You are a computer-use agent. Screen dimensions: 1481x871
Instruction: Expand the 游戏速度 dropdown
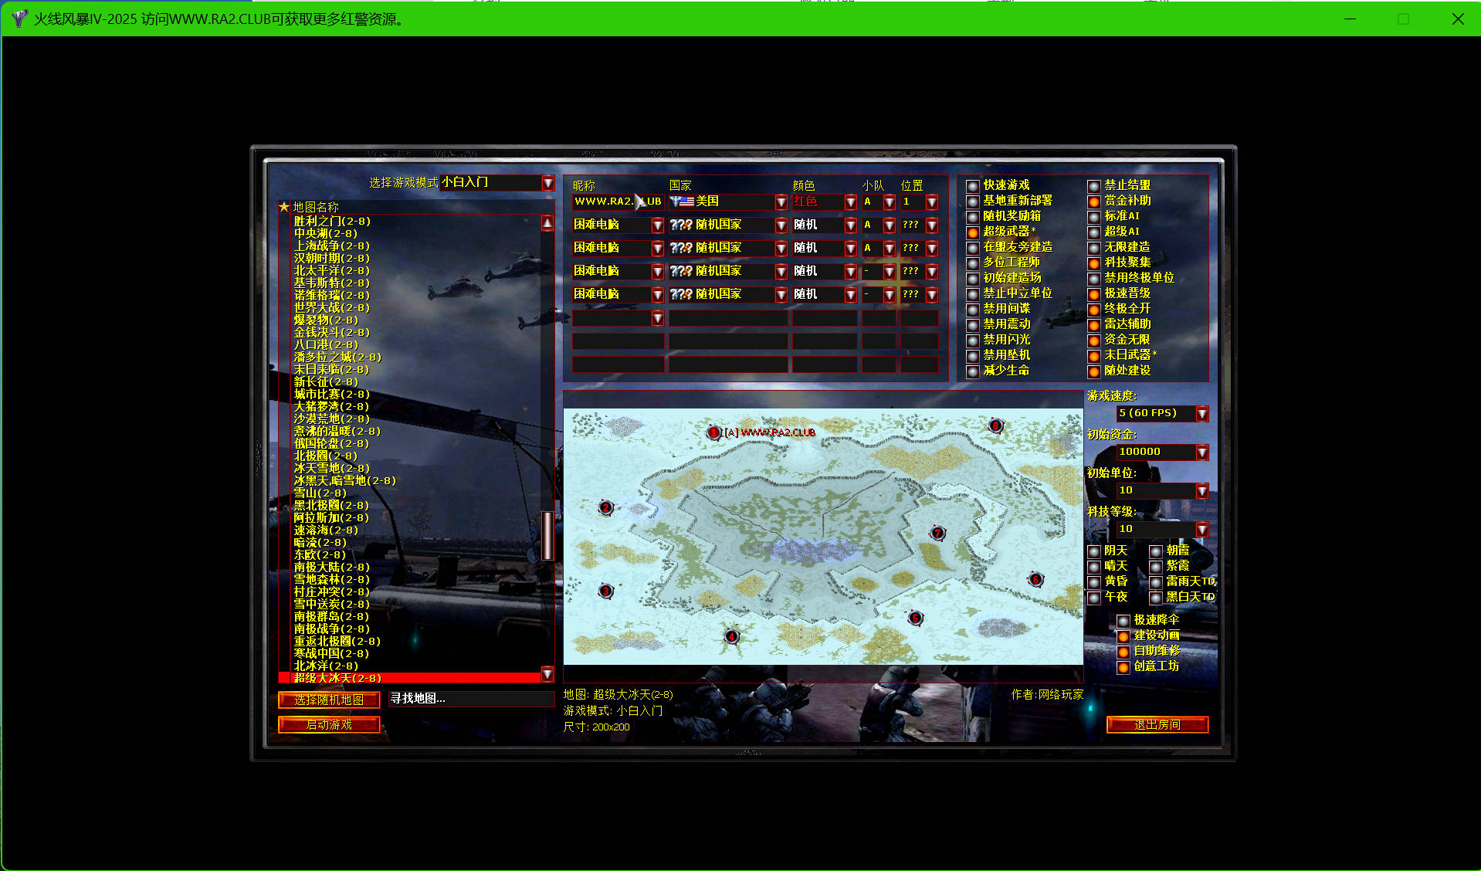coord(1202,414)
